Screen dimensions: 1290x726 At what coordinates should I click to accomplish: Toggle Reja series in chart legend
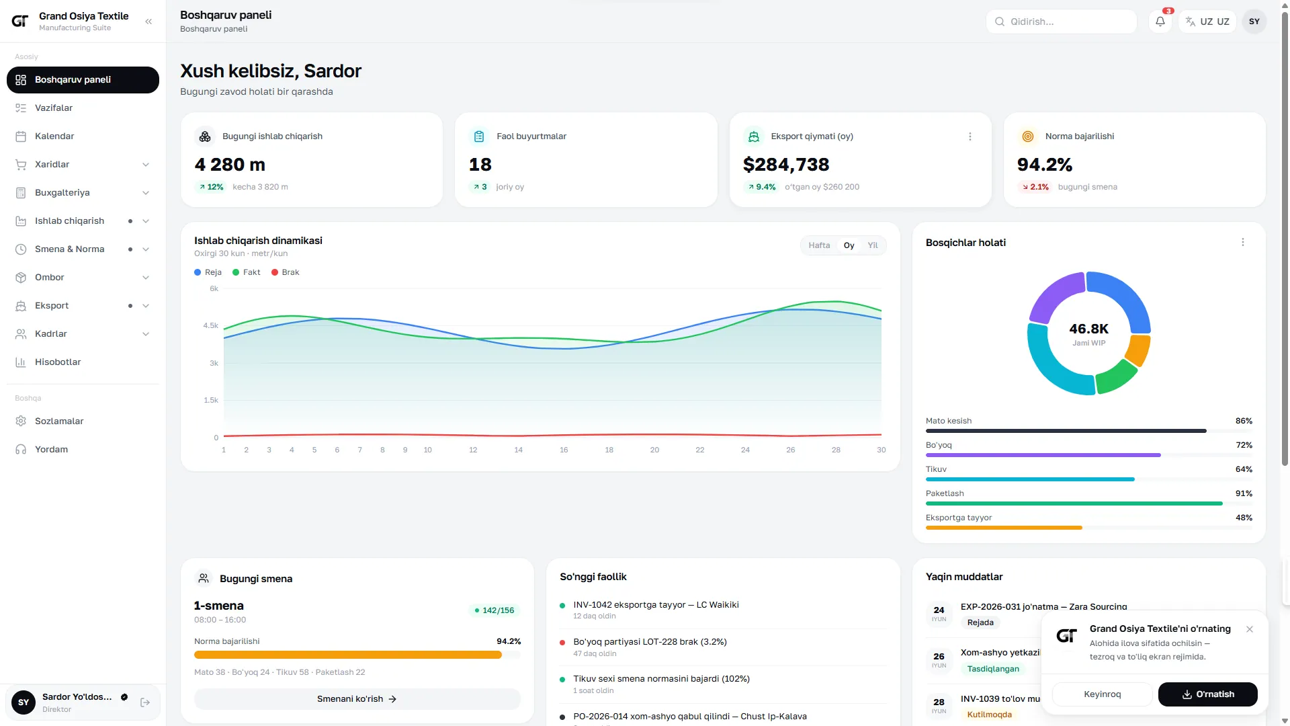pos(208,272)
